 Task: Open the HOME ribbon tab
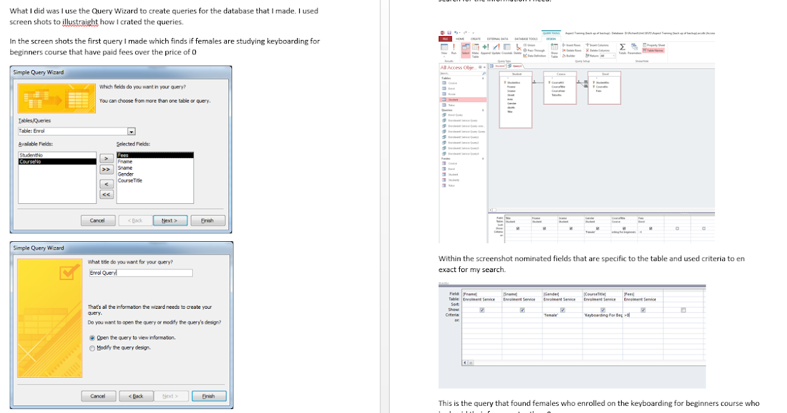click(x=460, y=39)
